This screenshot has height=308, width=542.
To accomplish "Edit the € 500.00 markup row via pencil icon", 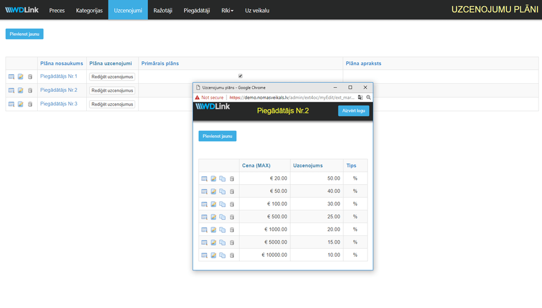I will pyautogui.click(x=213, y=217).
